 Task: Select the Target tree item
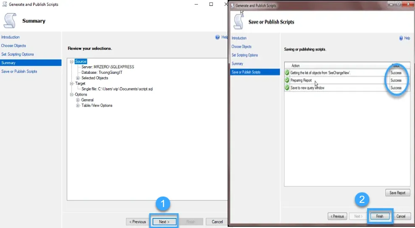[x=80, y=83]
